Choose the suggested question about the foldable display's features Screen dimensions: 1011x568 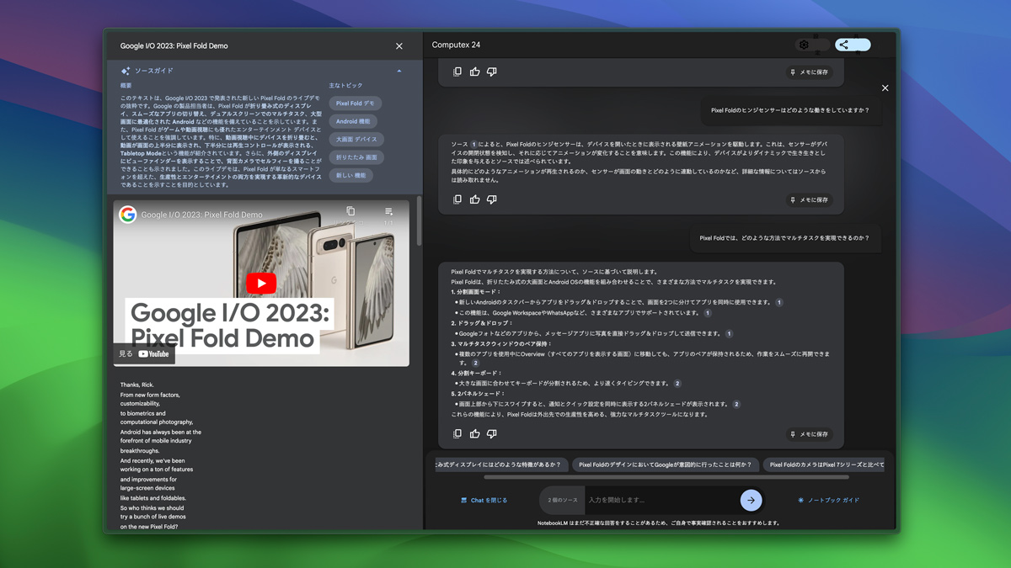coord(500,464)
